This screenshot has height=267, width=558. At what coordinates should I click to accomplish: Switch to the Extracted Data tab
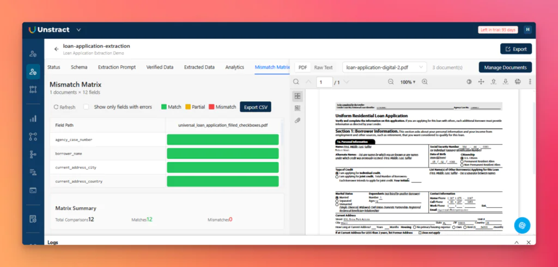[199, 67]
